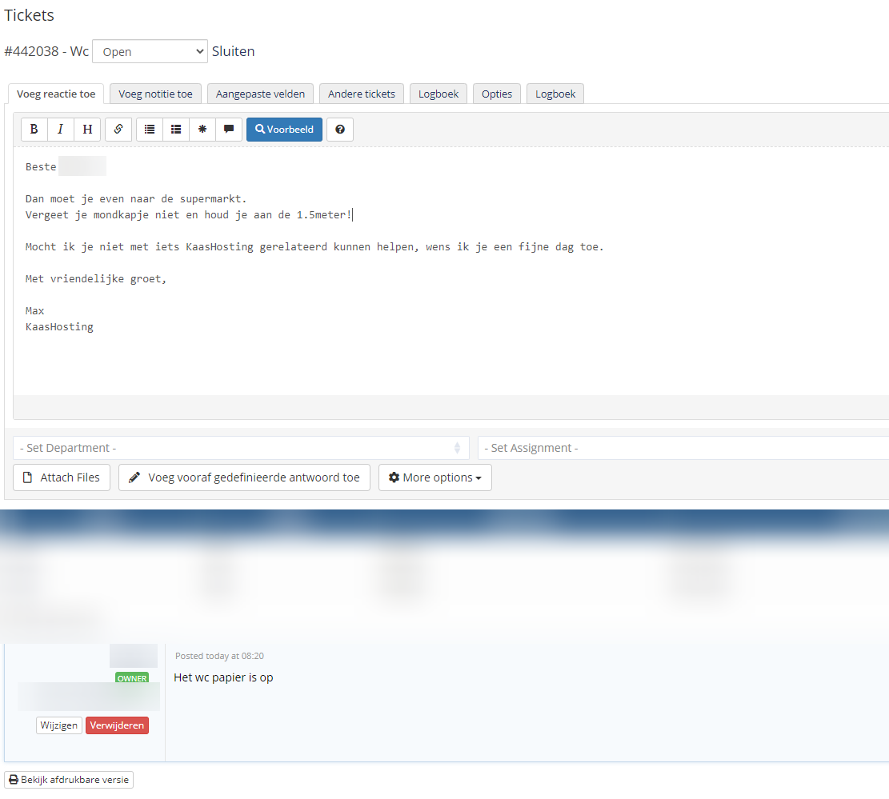Insert a hyperlink using the chain icon
Image resolution: width=889 pixels, height=799 pixels.
tap(118, 130)
